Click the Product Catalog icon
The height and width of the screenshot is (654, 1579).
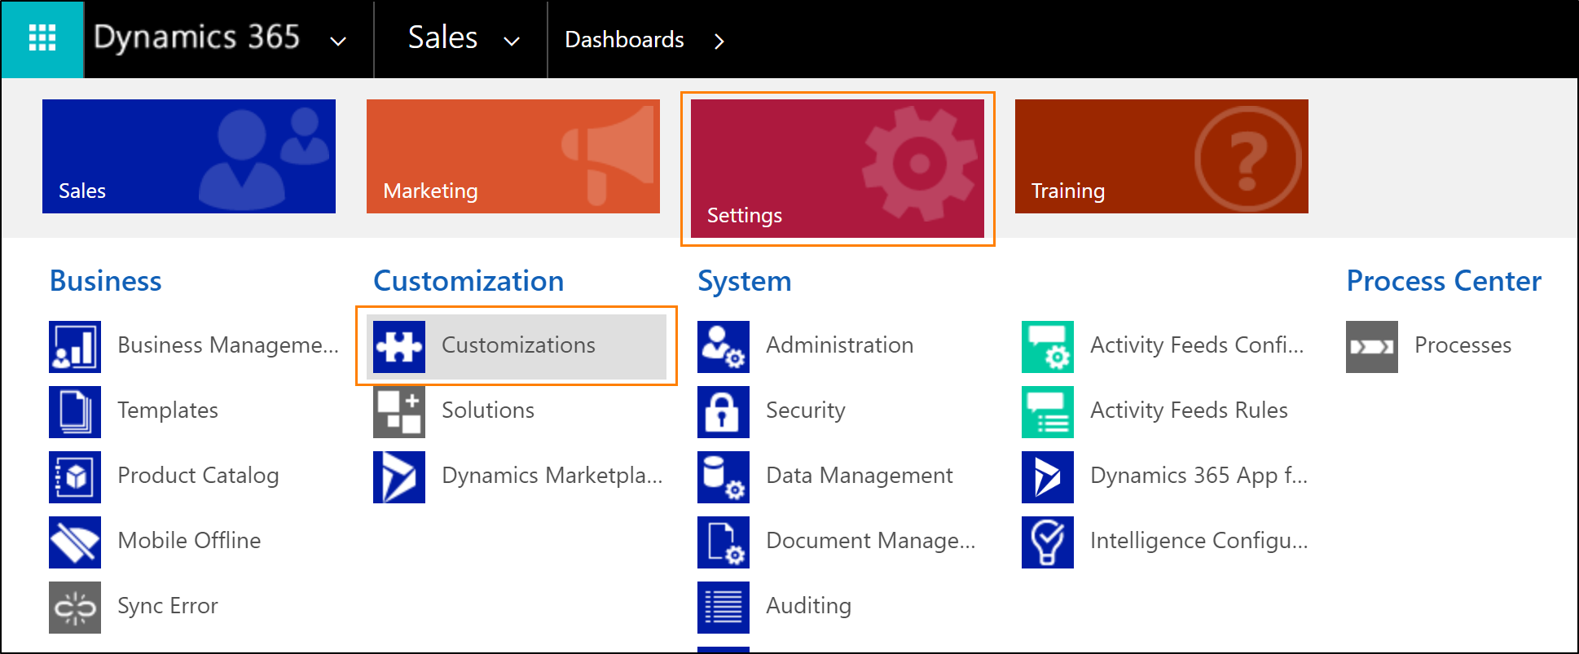75,476
